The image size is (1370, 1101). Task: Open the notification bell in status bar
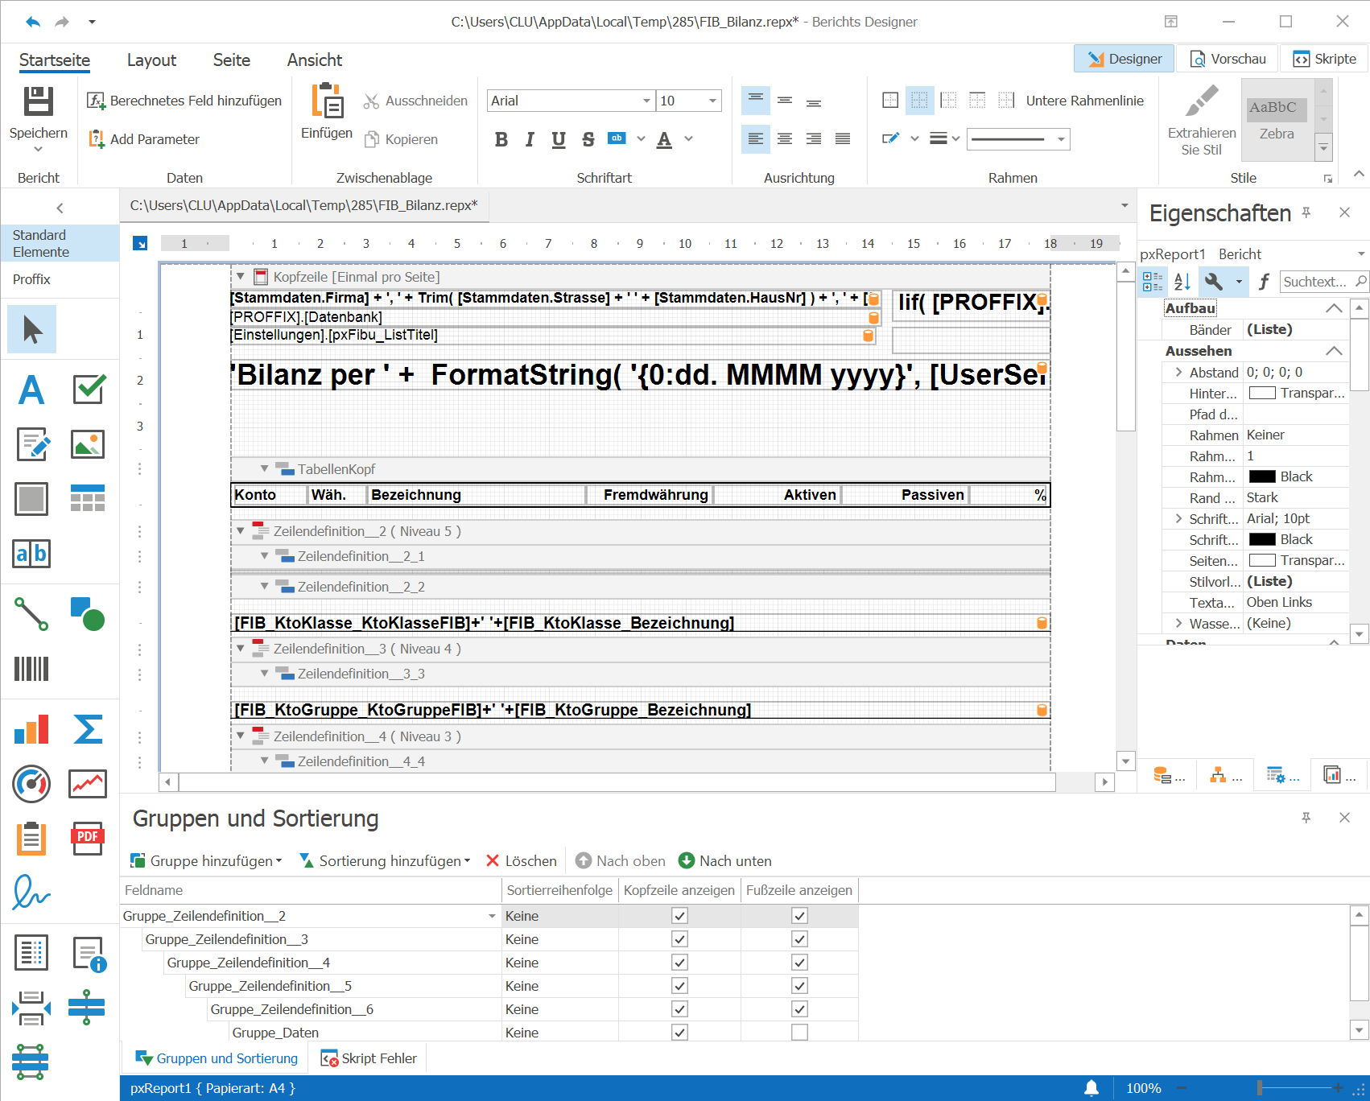pyautogui.click(x=1091, y=1088)
